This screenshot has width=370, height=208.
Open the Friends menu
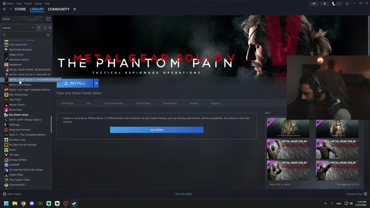tap(28, 3)
